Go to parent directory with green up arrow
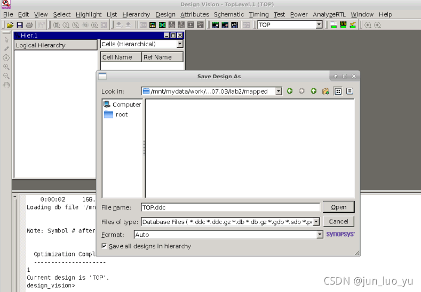The height and width of the screenshot is (292, 421). (x=313, y=91)
